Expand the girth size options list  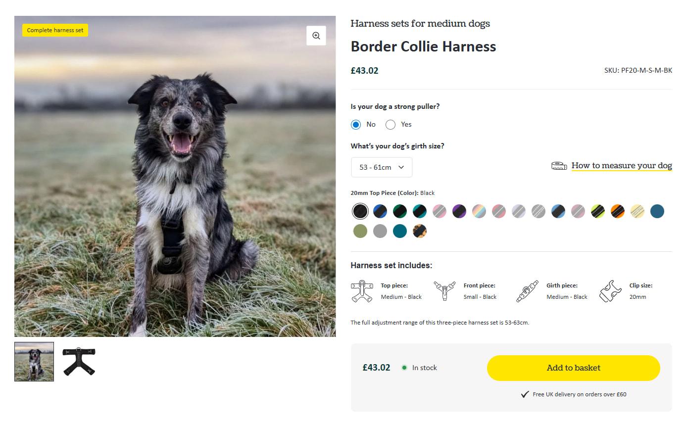coord(381,167)
